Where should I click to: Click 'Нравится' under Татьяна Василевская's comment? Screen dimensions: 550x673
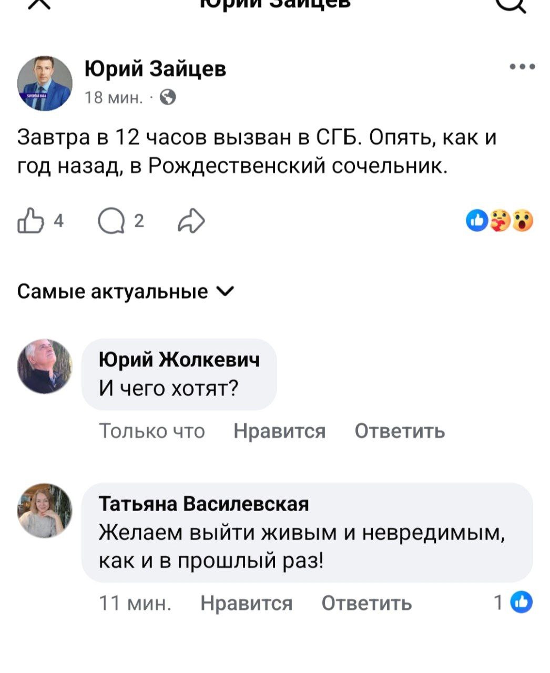pyautogui.click(x=246, y=603)
